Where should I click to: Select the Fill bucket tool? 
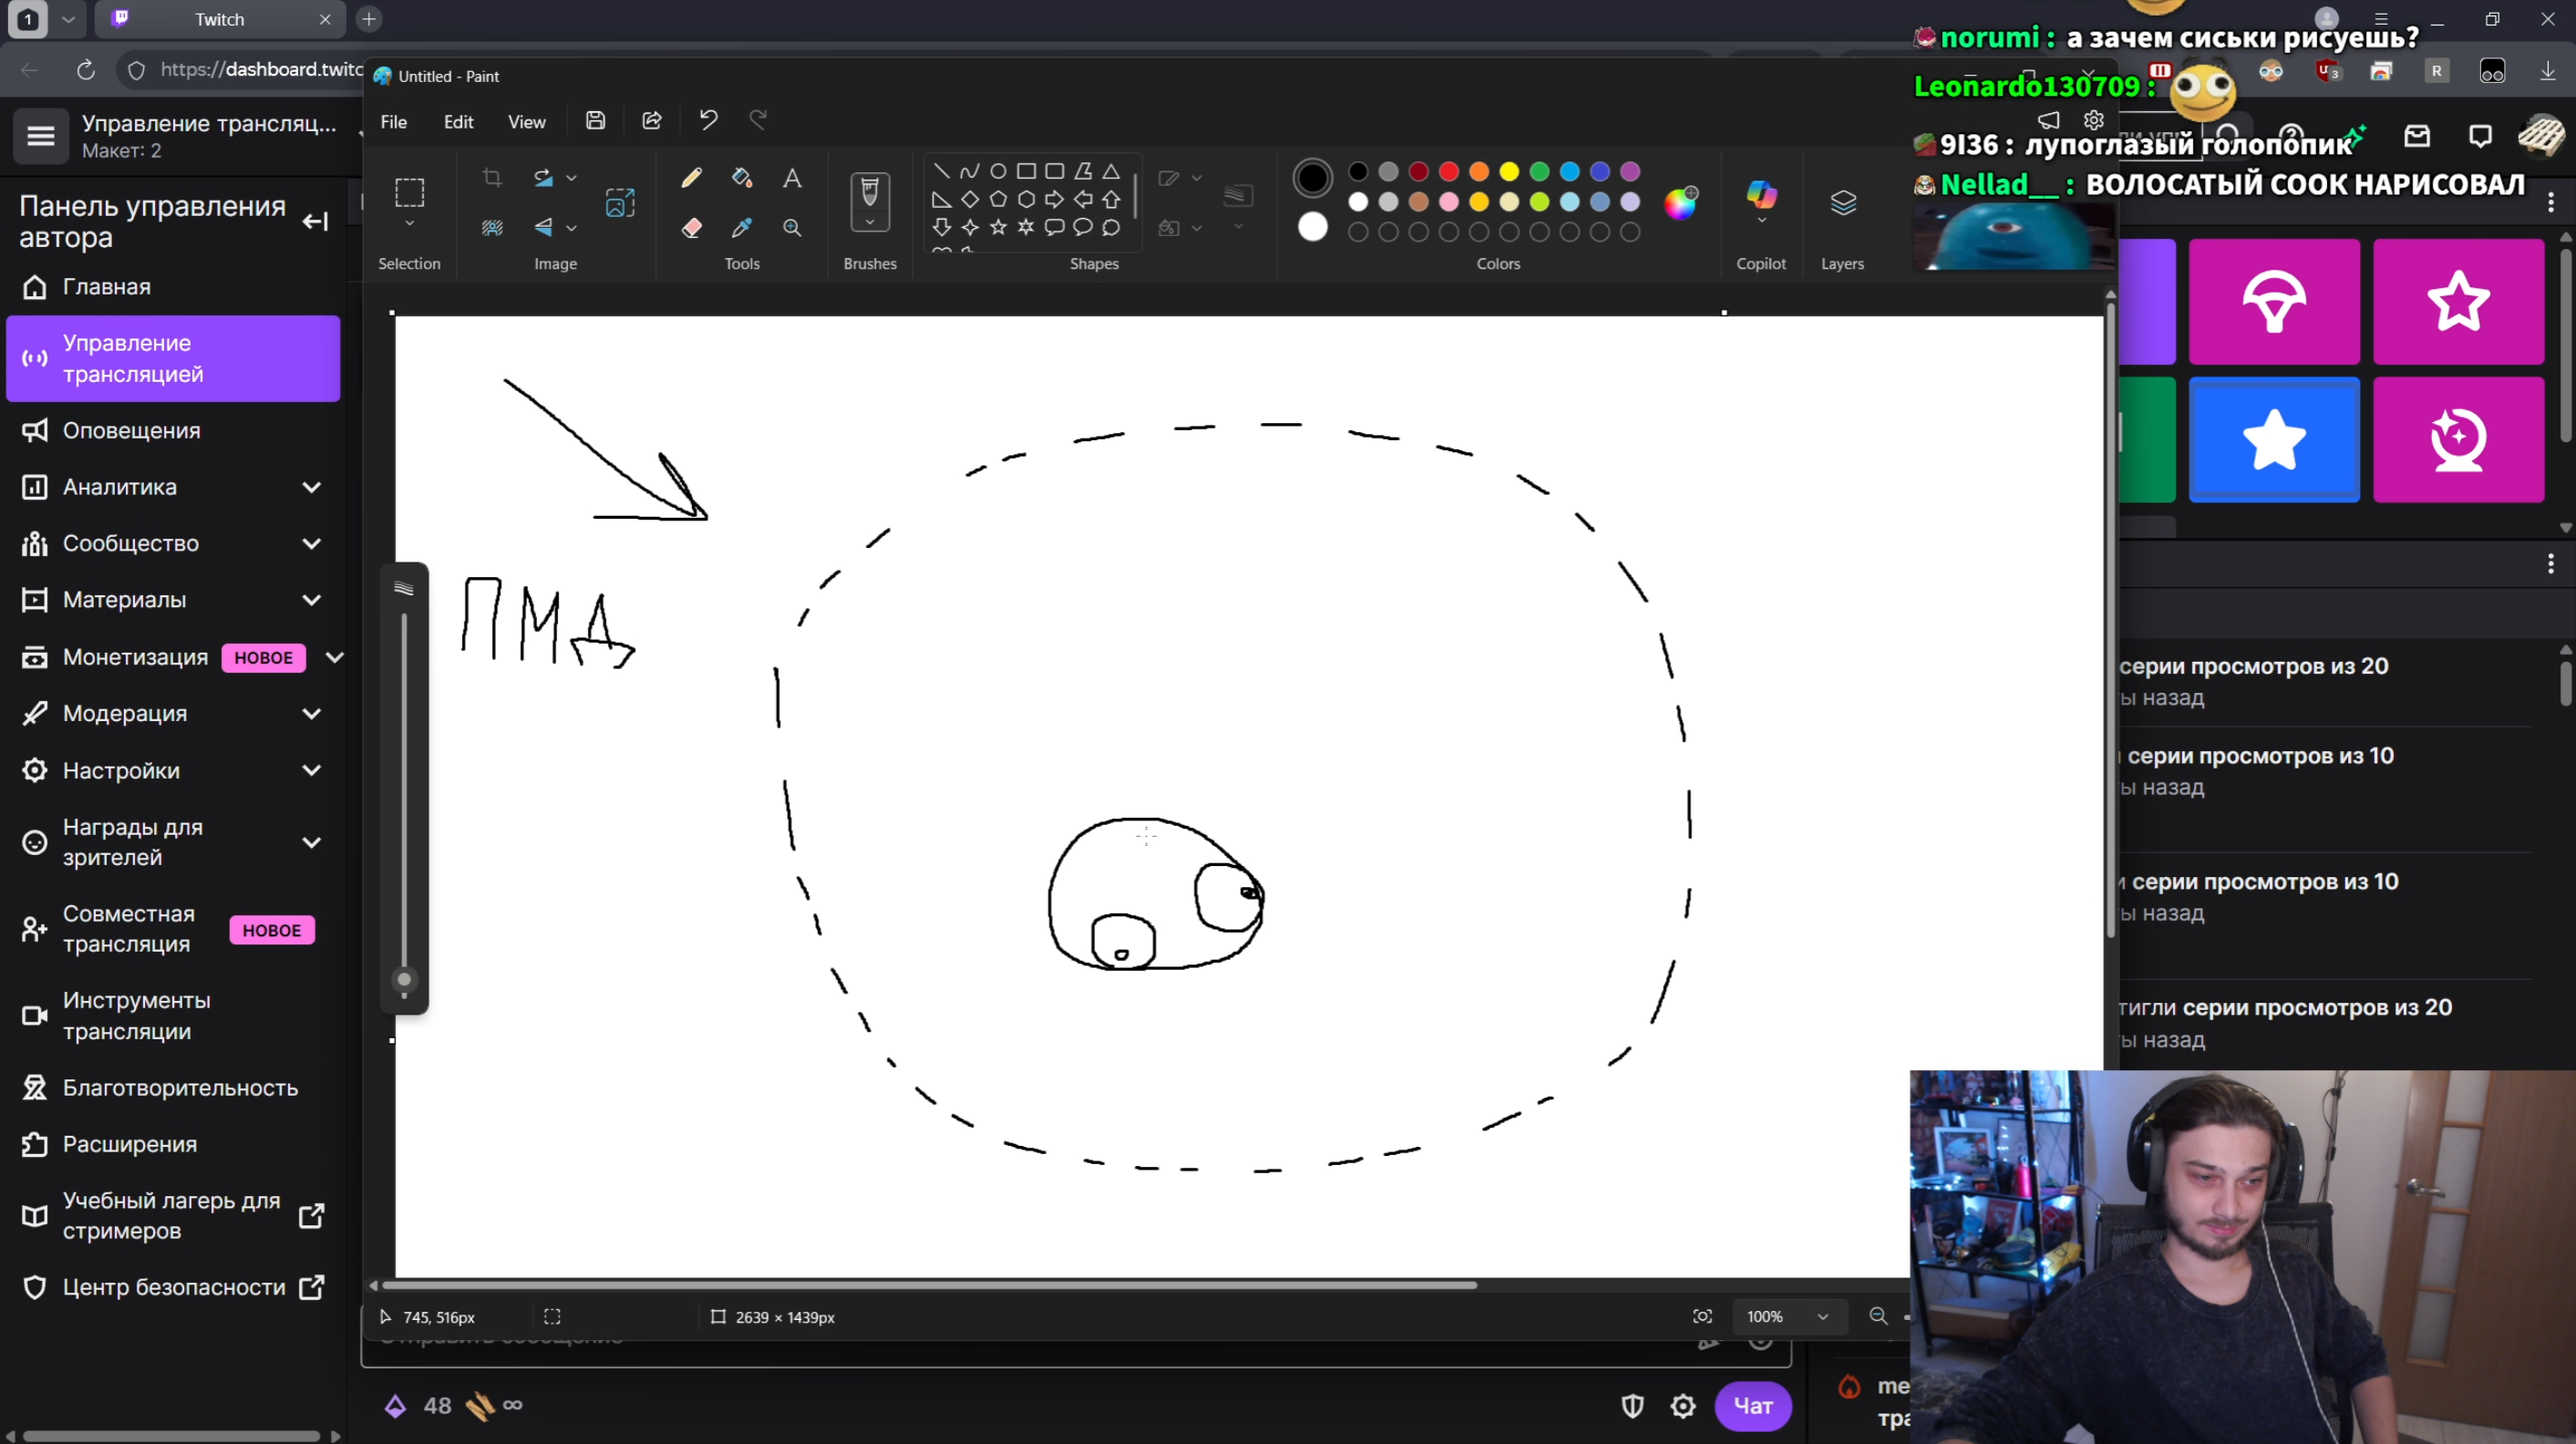pos(741,178)
